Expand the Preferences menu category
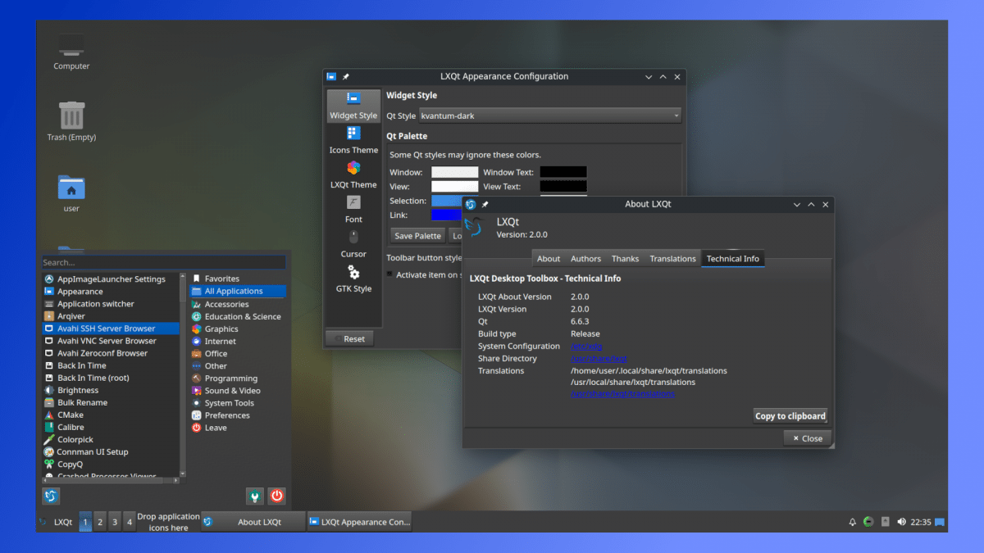Image resolution: width=984 pixels, height=553 pixels. pyautogui.click(x=227, y=415)
